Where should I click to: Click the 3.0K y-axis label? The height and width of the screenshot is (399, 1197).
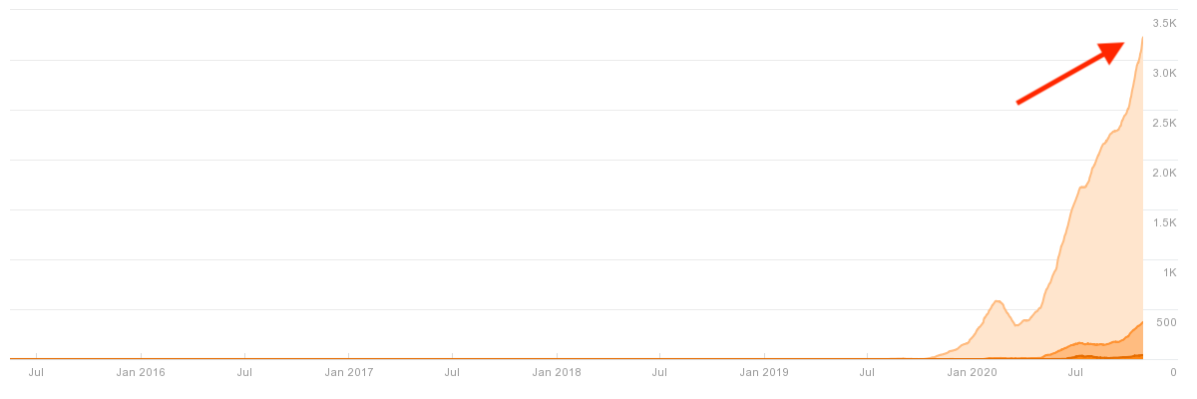[1164, 73]
